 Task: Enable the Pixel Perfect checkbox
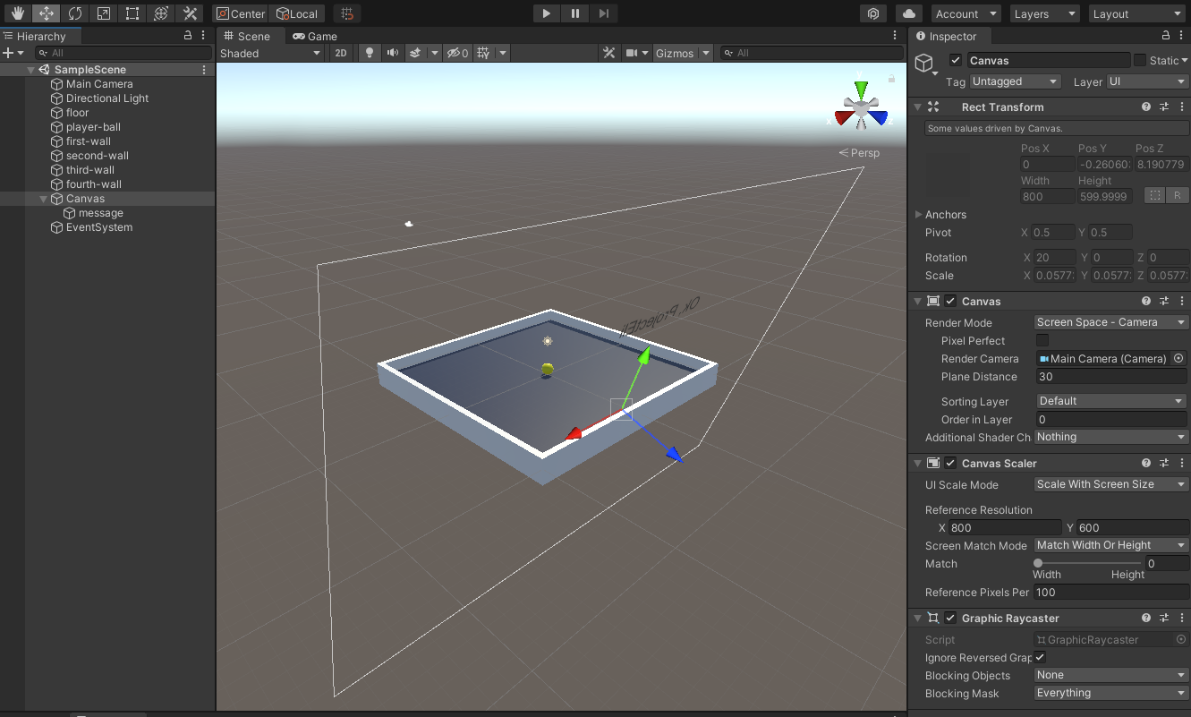[x=1042, y=340]
